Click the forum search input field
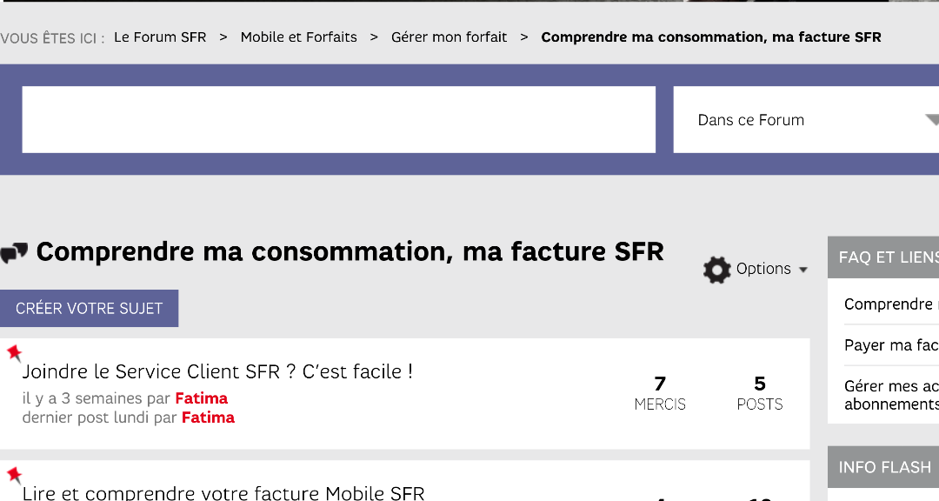Screen dimensions: 939x501 tap(338, 119)
